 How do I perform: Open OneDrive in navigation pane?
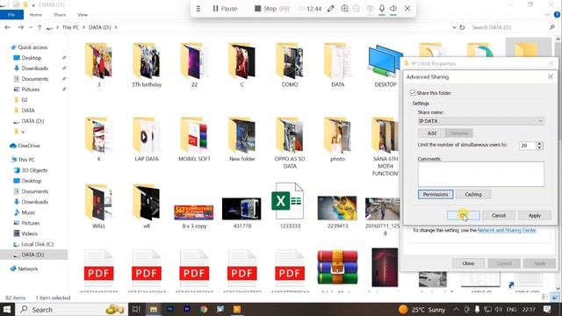click(x=29, y=146)
